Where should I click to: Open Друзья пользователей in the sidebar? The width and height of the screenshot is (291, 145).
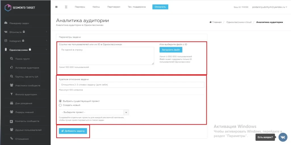[28, 130]
